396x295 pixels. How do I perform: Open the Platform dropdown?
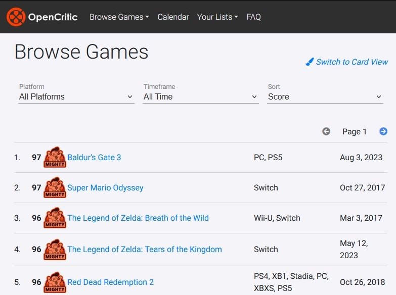(76, 96)
